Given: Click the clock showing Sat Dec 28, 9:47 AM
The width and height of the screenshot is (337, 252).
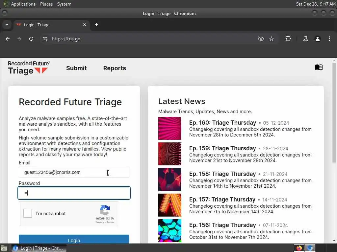Looking at the screenshot, I should 316,4.
